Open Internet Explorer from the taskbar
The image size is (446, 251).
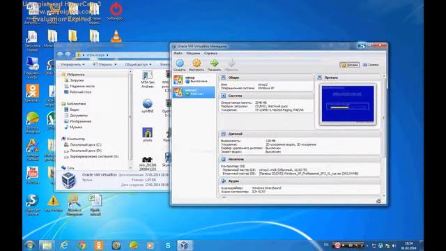(x=64, y=245)
